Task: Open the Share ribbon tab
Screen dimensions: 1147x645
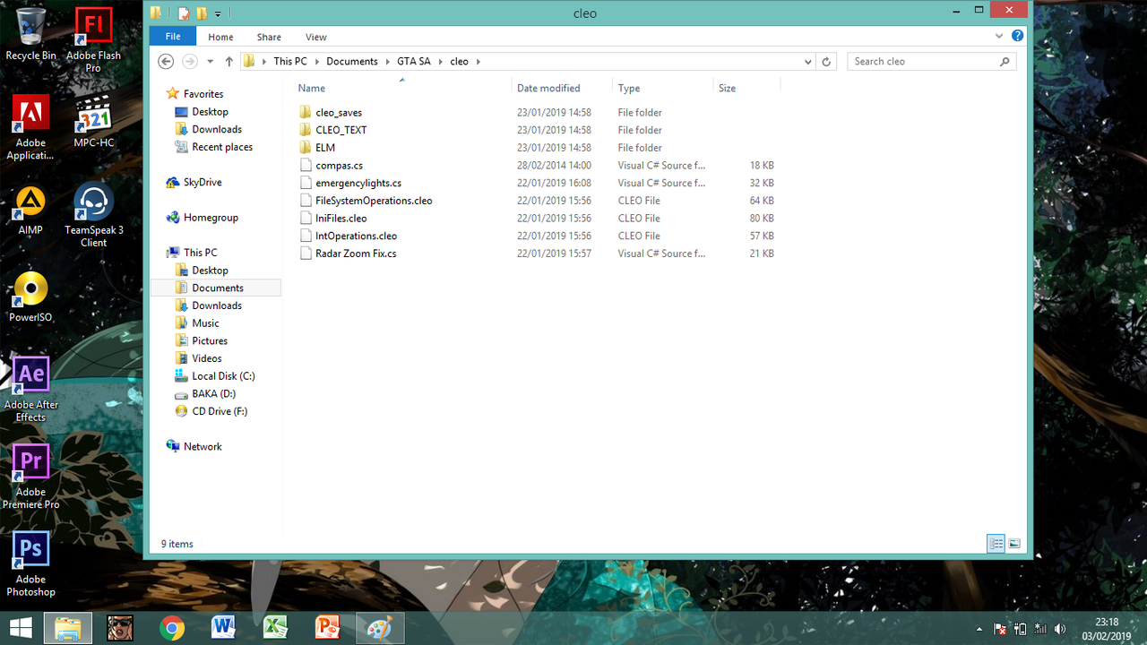Action: (x=269, y=37)
